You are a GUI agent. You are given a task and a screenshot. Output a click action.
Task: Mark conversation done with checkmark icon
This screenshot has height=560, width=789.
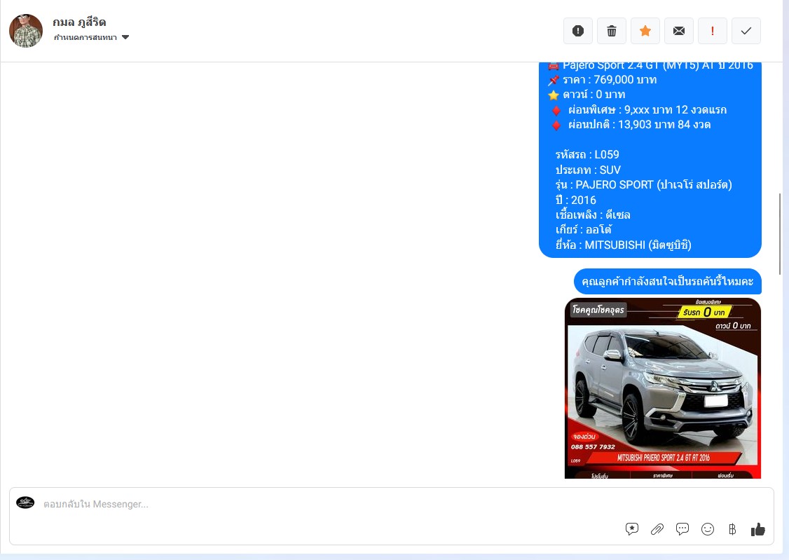[746, 32]
